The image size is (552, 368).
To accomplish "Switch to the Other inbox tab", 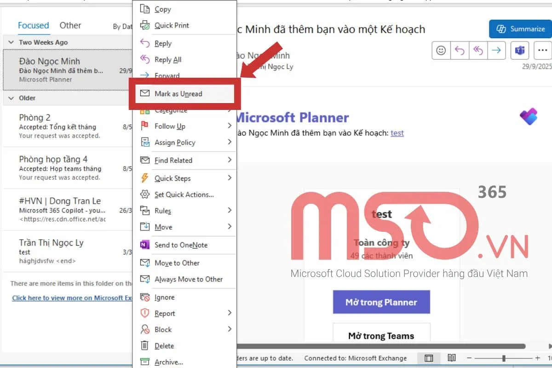I will (x=70, y=25).
